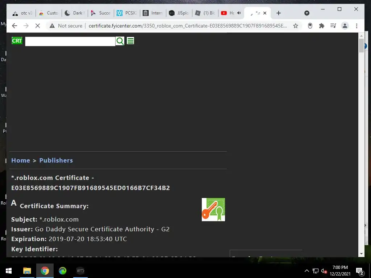Image resolution: width=371 pixels, height=278 pixels.
Task: Click the network tray icon
Action: pos(316,271)
